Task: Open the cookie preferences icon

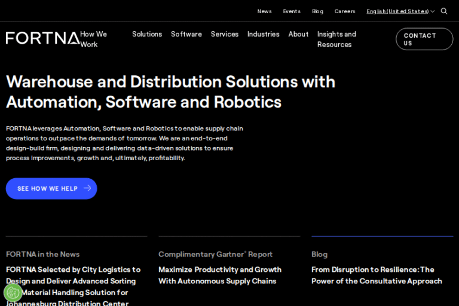Action: [x=13, y=292]
